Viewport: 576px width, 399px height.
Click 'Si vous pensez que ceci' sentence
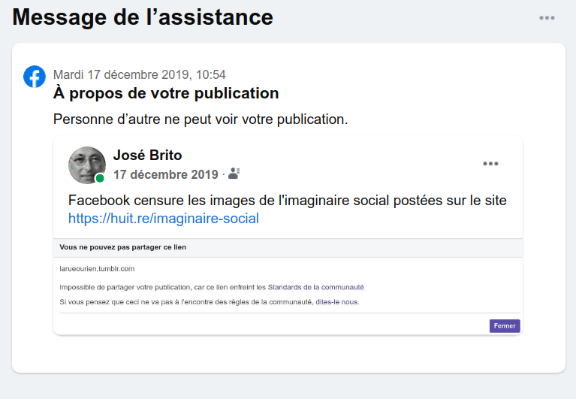point(210,302)
